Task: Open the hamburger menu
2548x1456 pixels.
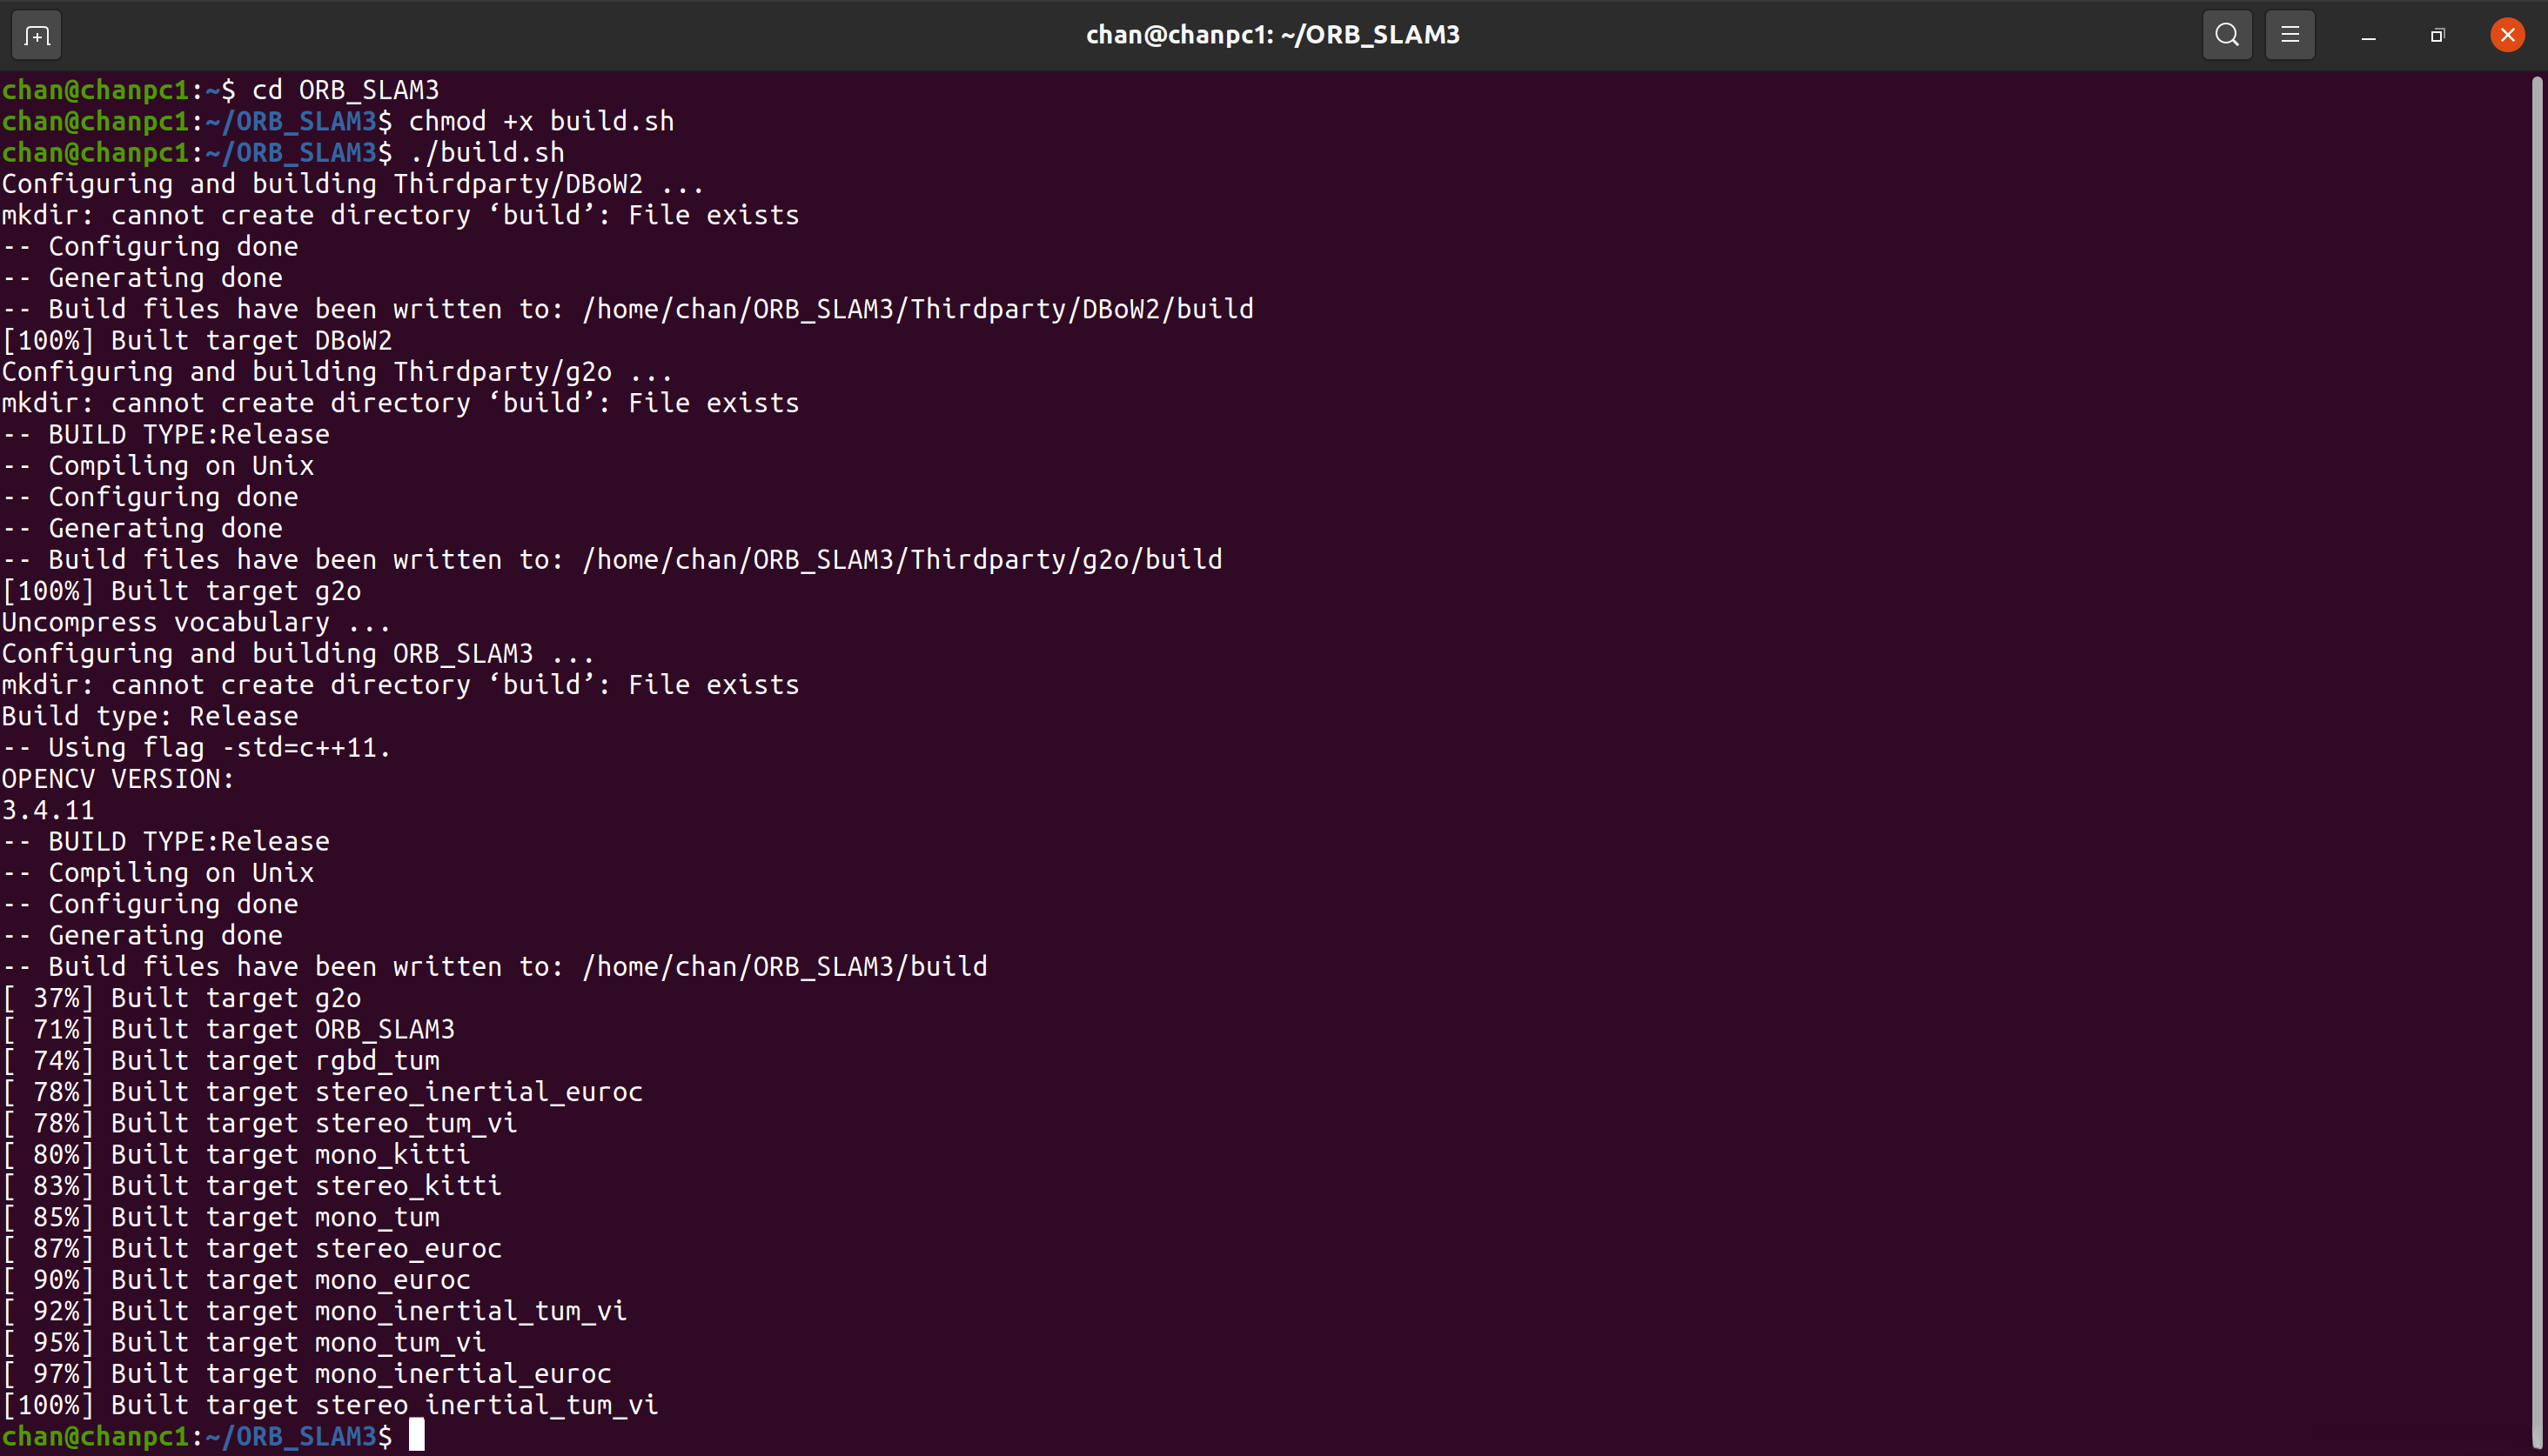Action: click(2290, 36)
